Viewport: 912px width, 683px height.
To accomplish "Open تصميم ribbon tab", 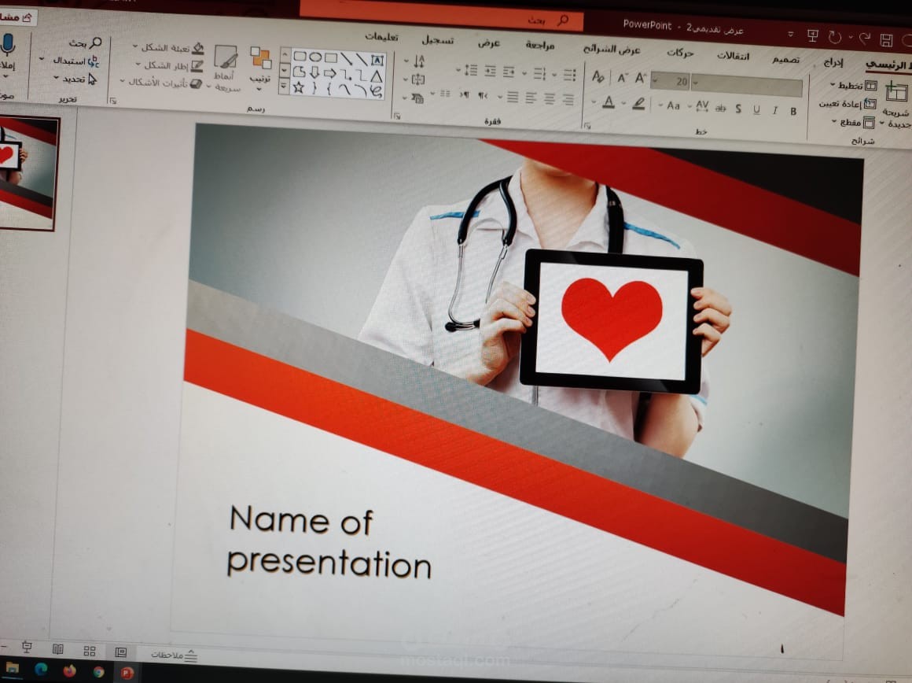I will (785, 59).
